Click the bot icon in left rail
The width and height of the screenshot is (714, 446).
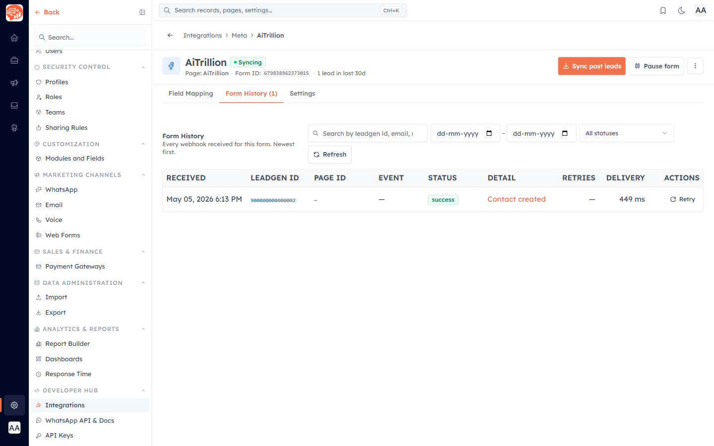14,128
